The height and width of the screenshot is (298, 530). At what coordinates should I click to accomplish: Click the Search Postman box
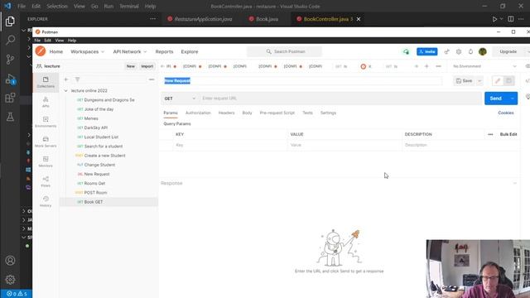[284, 51]
